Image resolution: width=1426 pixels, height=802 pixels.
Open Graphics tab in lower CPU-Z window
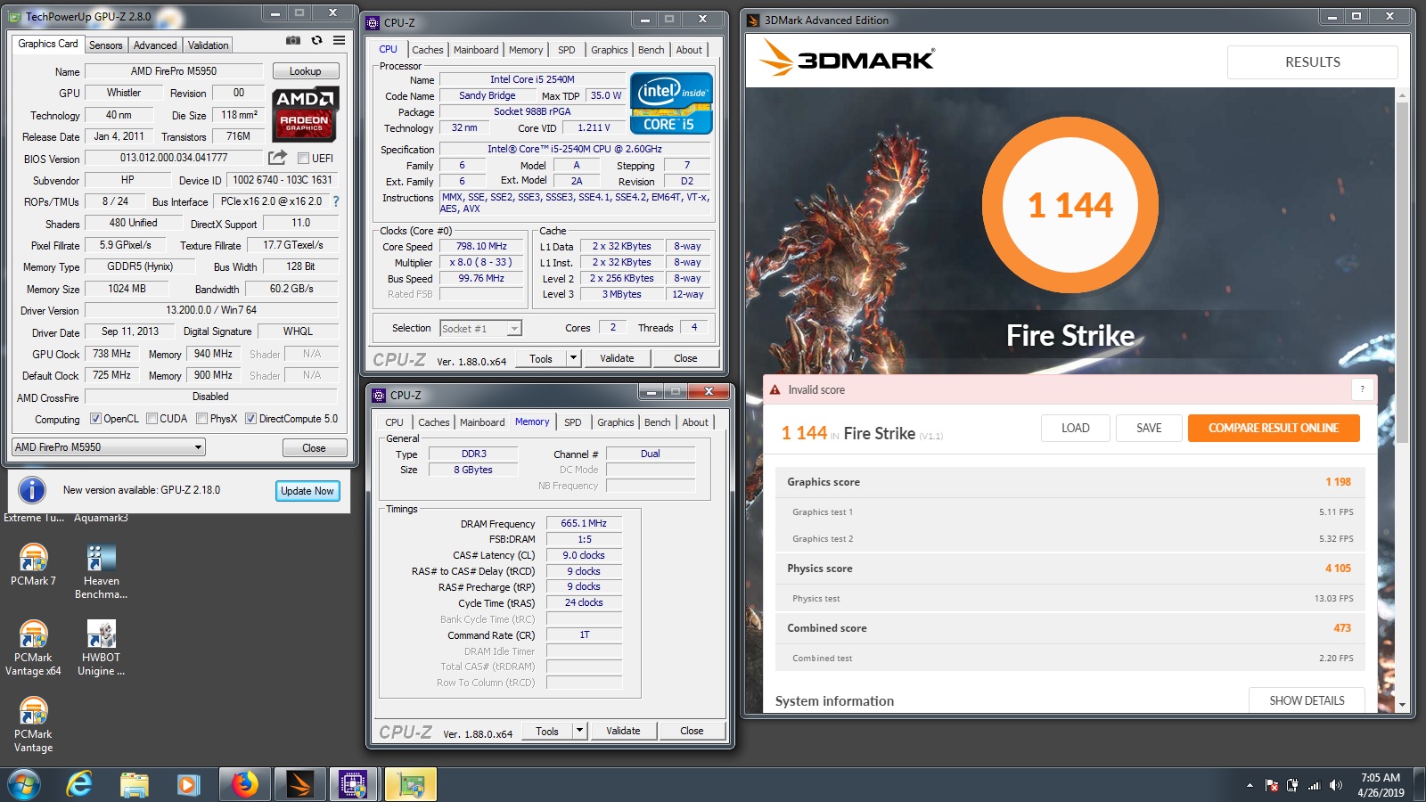(x=616, y=422)
